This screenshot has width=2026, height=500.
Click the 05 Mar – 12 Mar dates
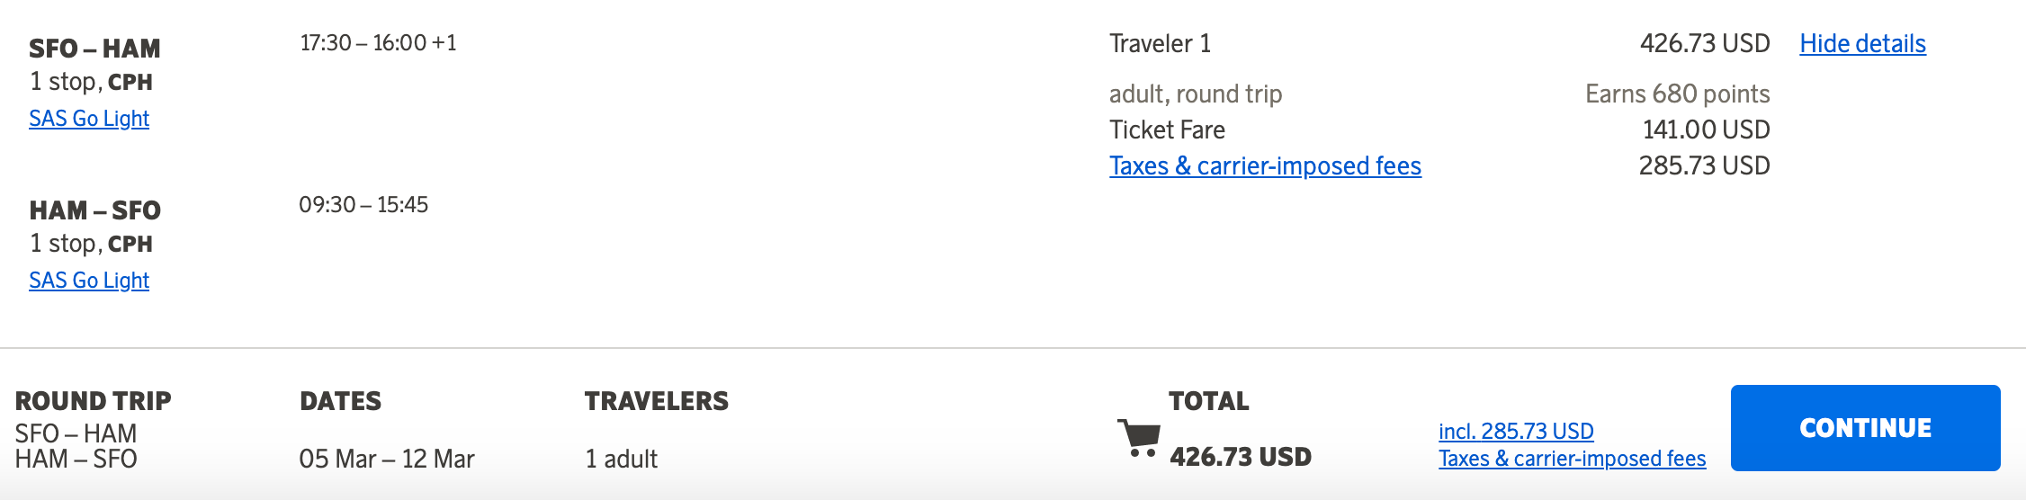pos(387,459)
